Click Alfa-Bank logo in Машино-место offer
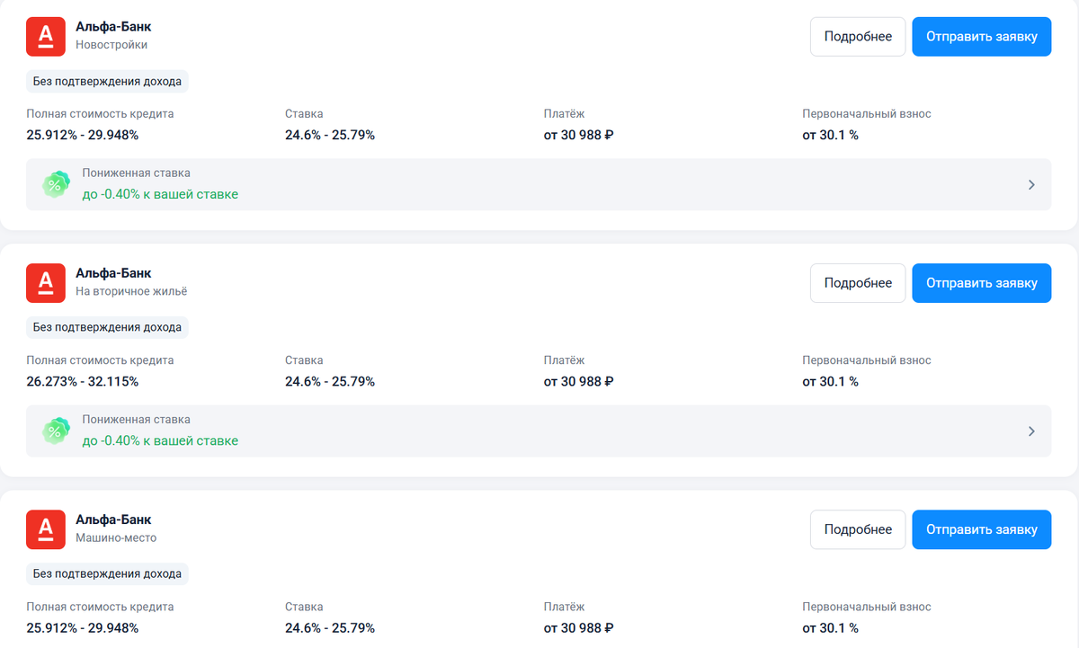This screenshot has height=648, width=1079. (46, 529)
